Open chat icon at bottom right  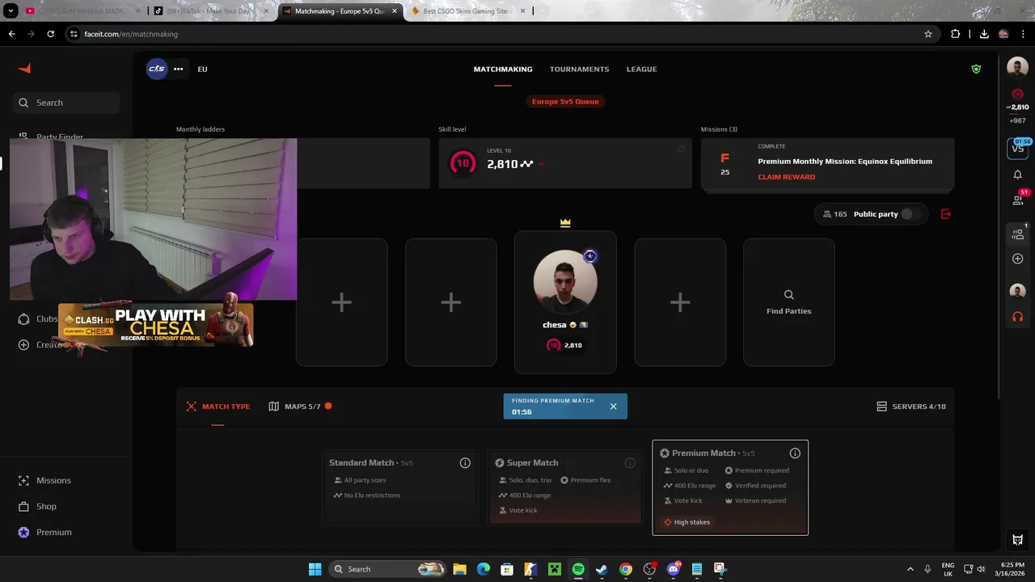1017,540
